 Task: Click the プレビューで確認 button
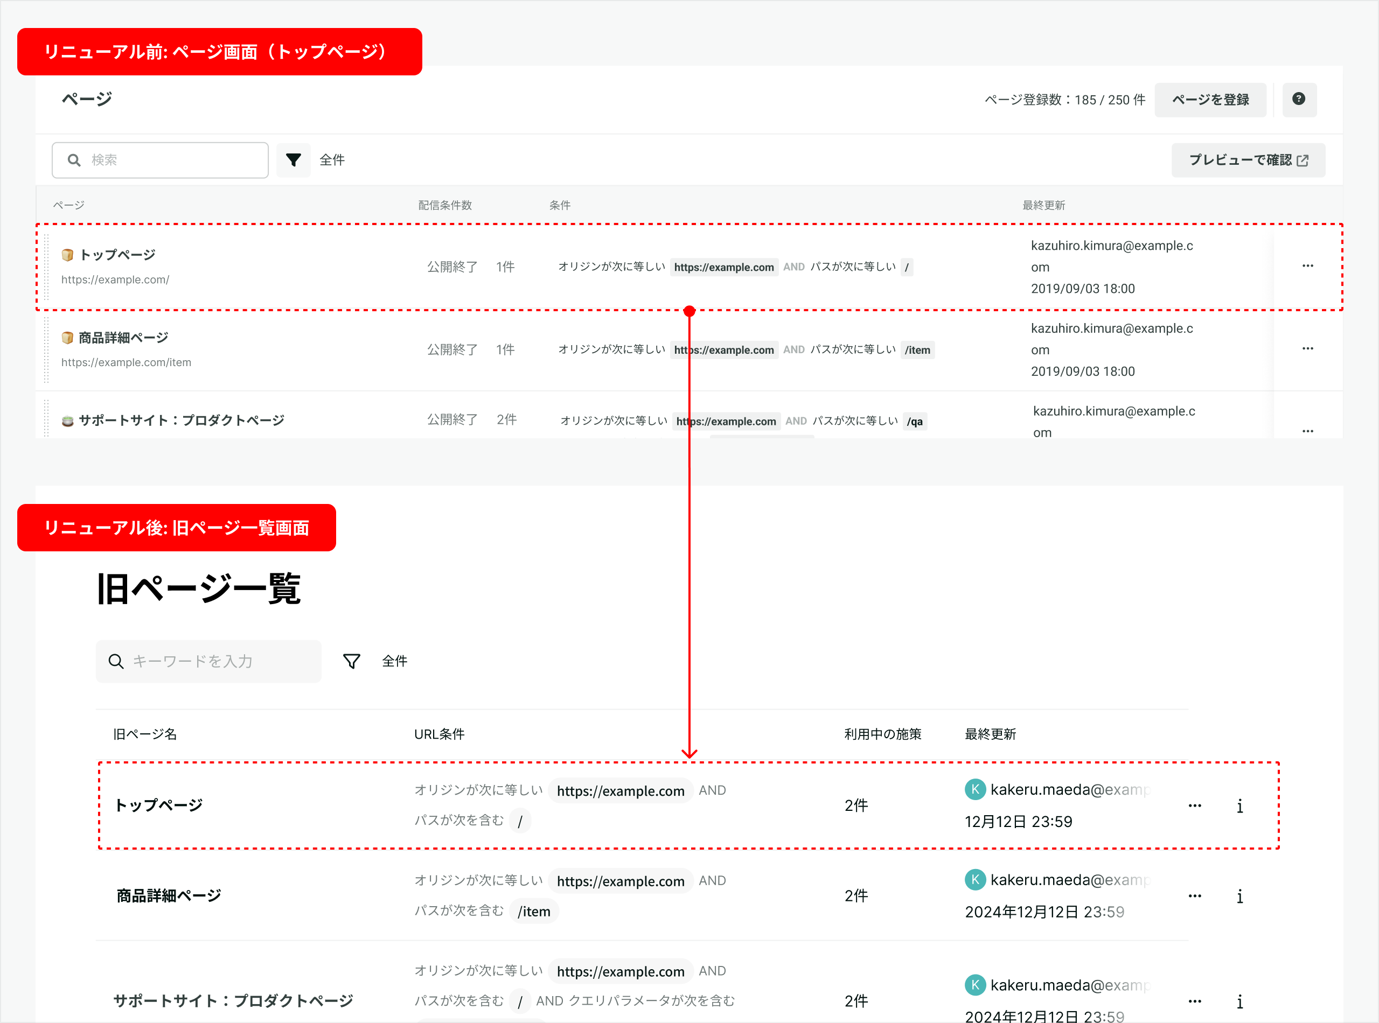tap(1248, 160)
